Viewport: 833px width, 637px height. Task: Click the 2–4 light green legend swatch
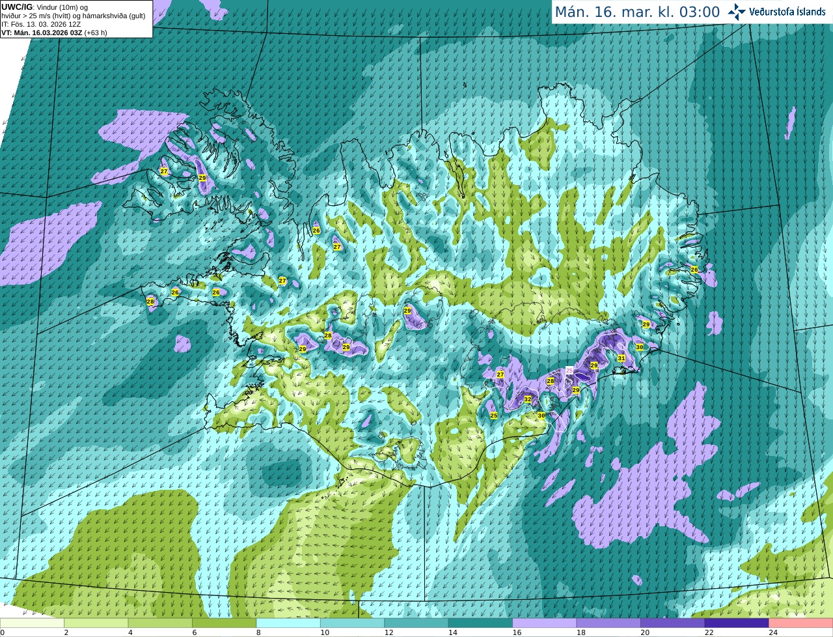coord(96,623)
